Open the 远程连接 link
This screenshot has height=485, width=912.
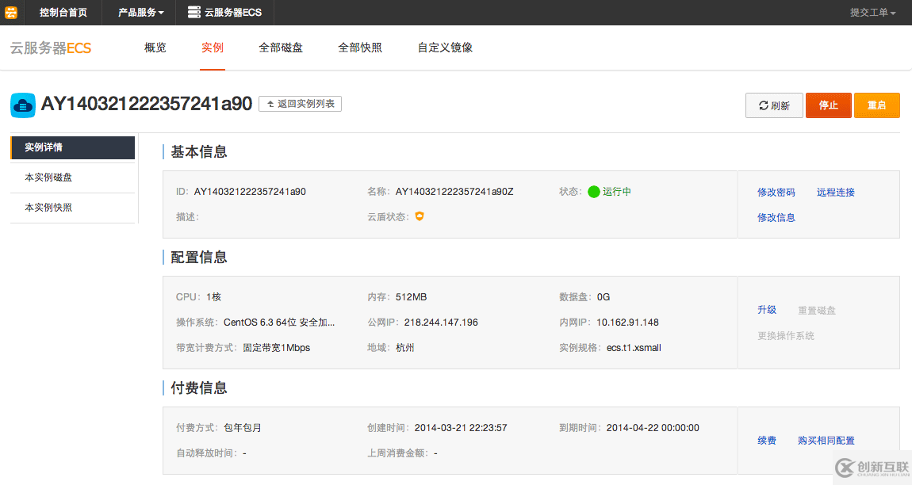(x=835, y=192)
